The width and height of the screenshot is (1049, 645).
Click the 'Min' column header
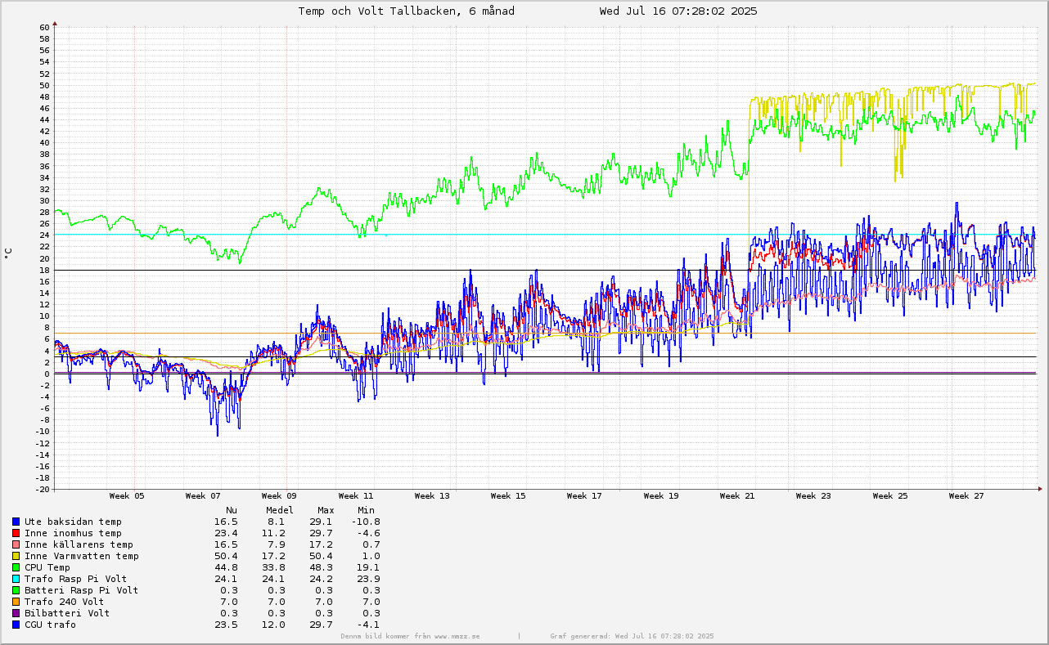point(366,510)
